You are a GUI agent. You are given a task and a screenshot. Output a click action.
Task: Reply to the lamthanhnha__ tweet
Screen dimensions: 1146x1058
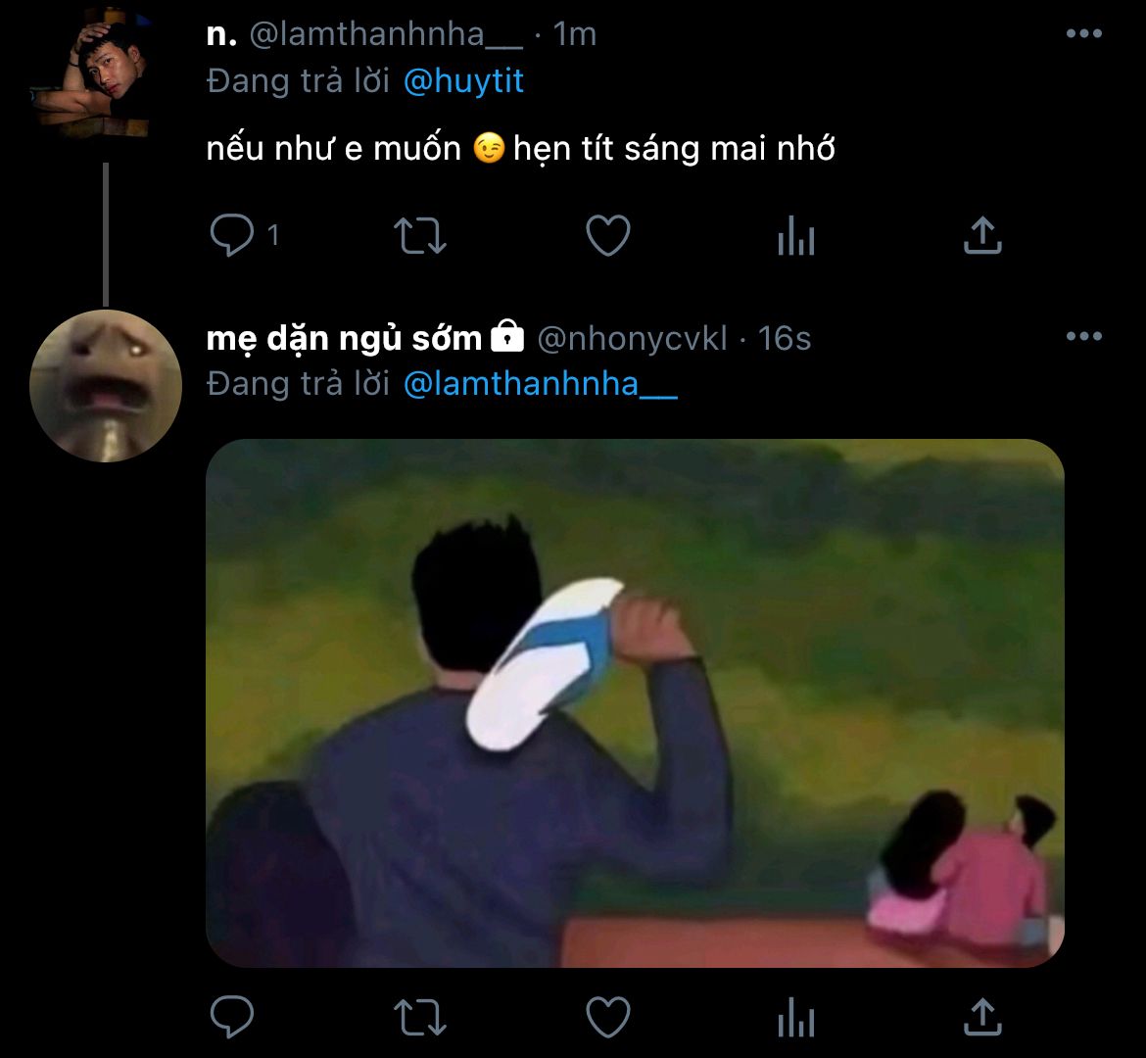pos(232,236)
